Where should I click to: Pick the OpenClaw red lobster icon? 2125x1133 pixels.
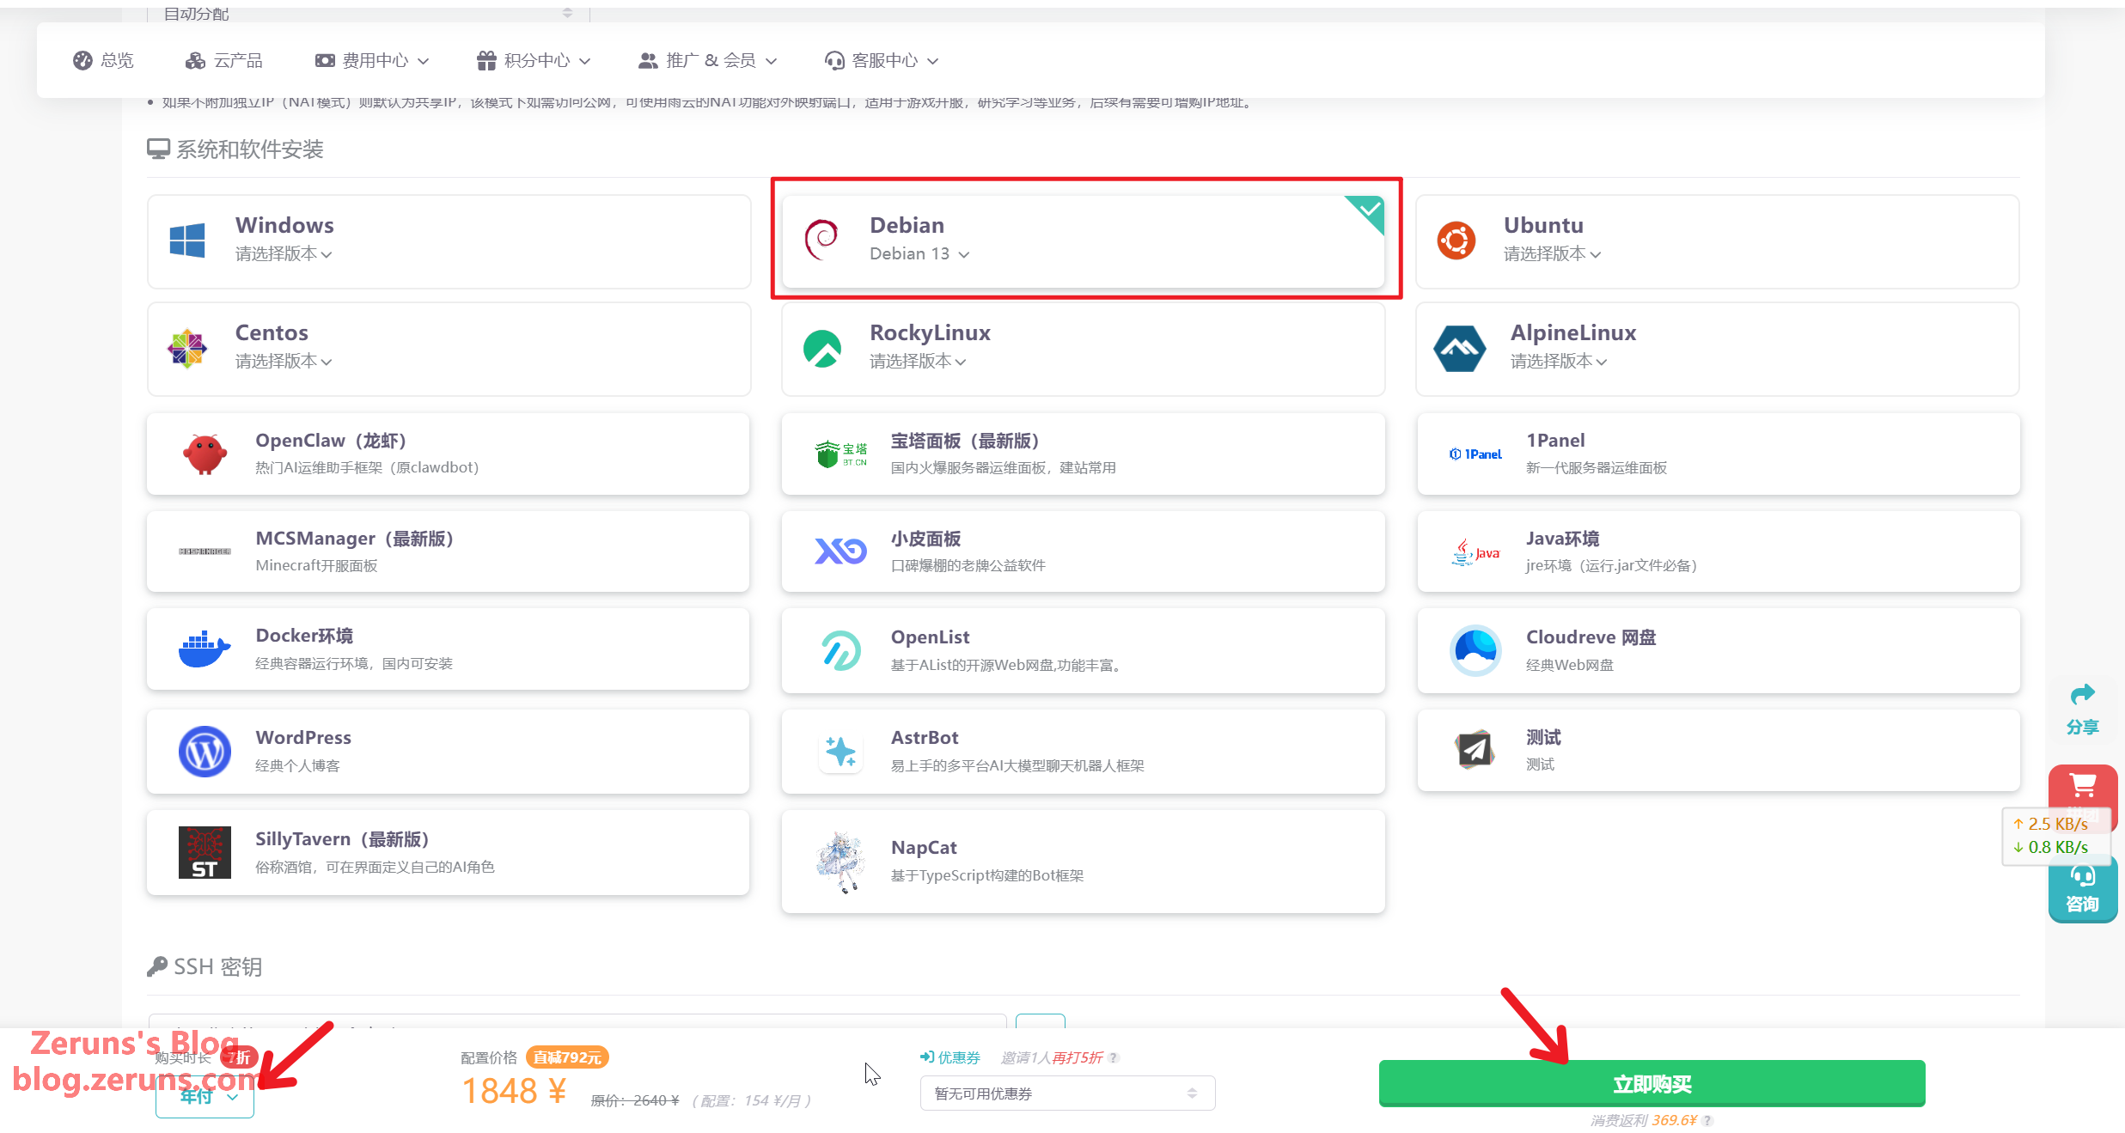[205, 454]
